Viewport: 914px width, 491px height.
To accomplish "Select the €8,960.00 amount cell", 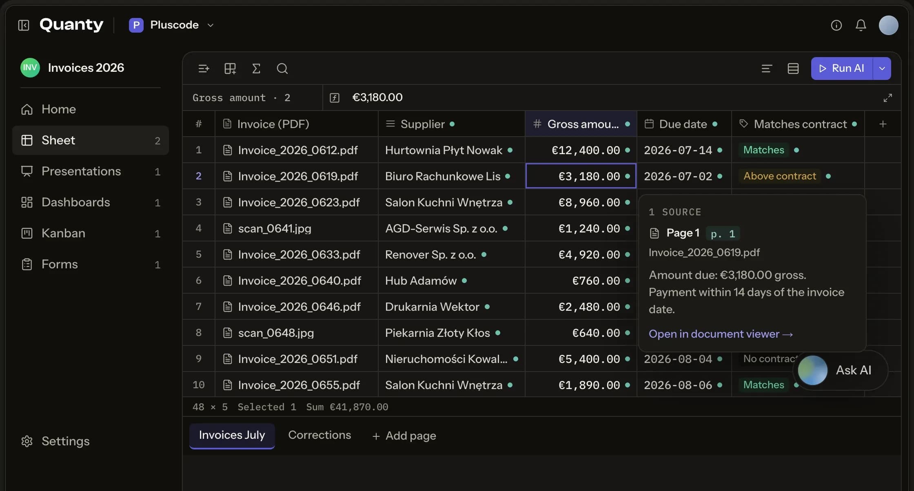I will point(581,202).
